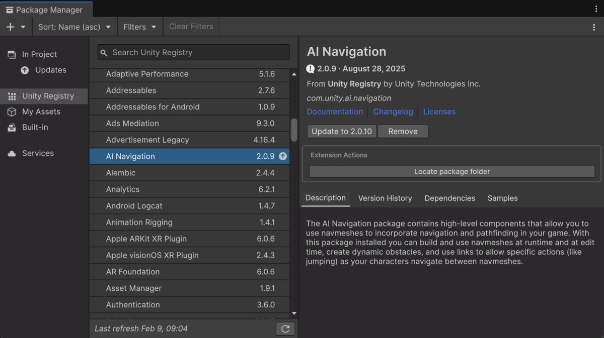Click Update to 2.0.10
Screen dimensions: 604x338
341,131
